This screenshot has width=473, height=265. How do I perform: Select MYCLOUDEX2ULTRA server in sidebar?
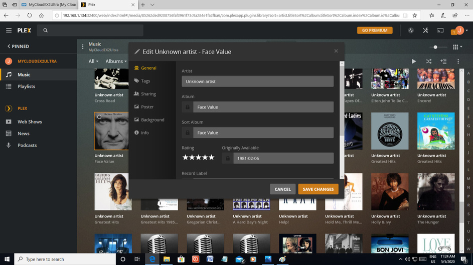(37, 61)
